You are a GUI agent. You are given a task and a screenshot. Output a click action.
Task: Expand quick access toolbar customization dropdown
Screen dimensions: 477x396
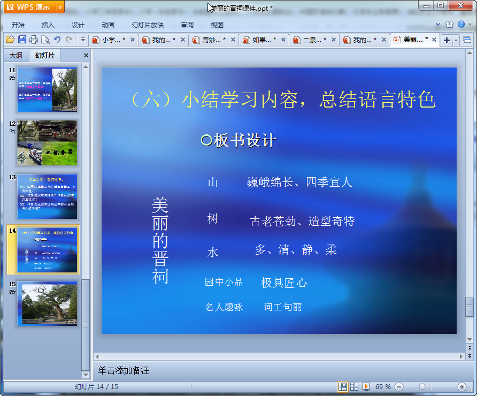click(83, 40)
